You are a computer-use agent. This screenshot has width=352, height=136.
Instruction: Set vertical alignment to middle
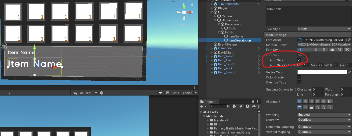306,107
